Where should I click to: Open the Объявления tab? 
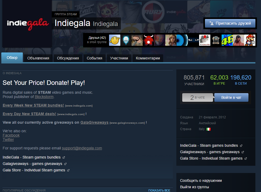click(38, 58)
